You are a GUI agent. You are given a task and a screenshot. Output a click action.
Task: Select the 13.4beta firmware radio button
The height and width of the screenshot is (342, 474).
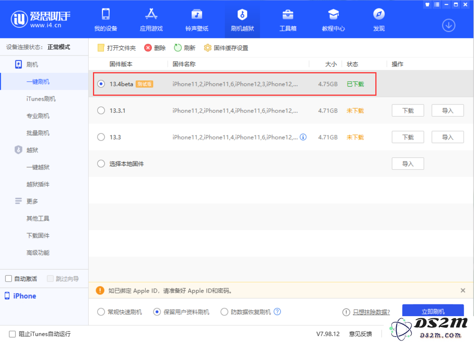[x=101, y=84]
